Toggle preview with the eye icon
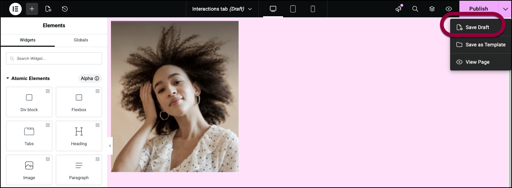 pyautogui.click(x=449, y=9)
